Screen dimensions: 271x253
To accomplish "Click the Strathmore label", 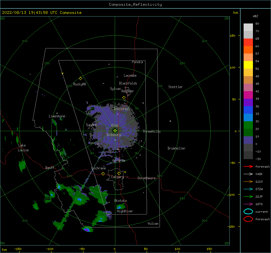I will 146,178.
